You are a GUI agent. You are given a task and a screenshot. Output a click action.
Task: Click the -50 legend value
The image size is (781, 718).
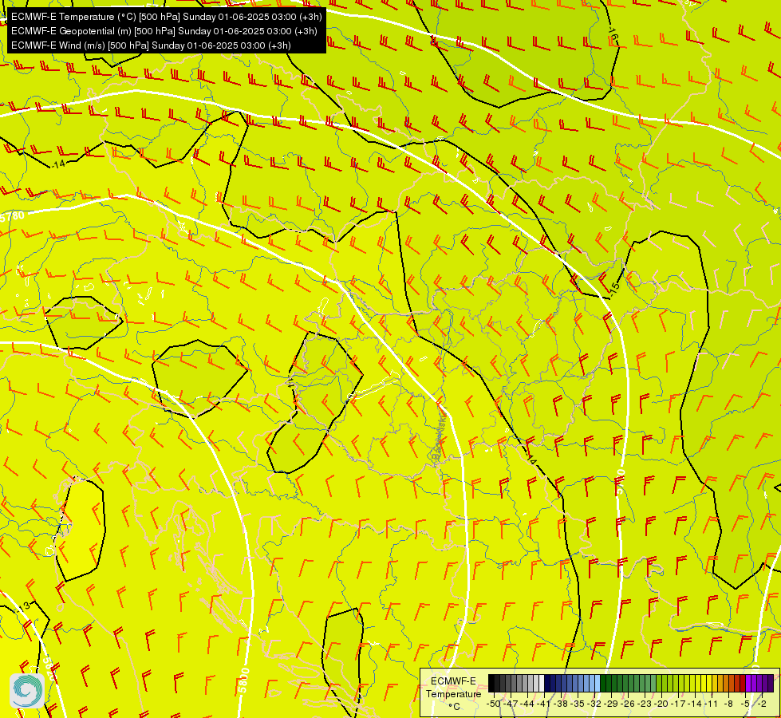click(494, 704)
